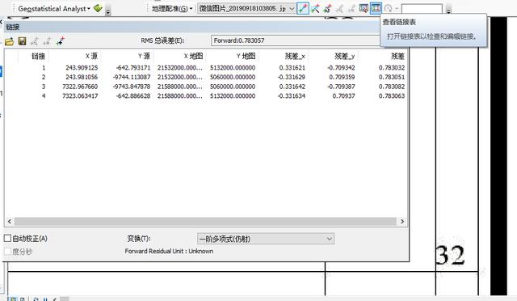Screen dimensions: 517x301
Task: Click residual_y value 0.709359
Action: (x=342, y=77)
